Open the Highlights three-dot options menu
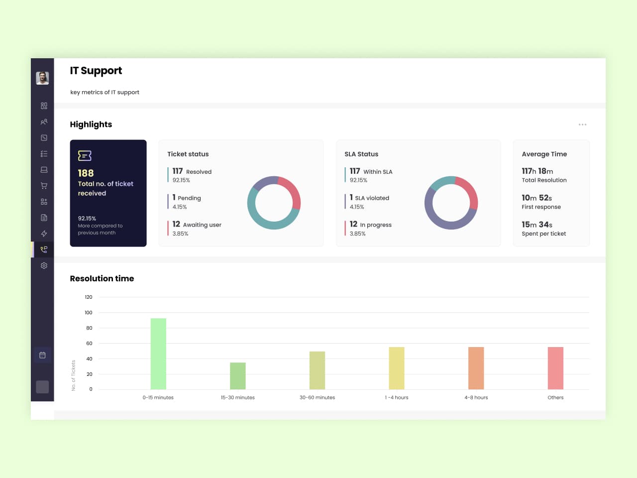The height and width of the screenshot is (478, 637). point(582,124)
